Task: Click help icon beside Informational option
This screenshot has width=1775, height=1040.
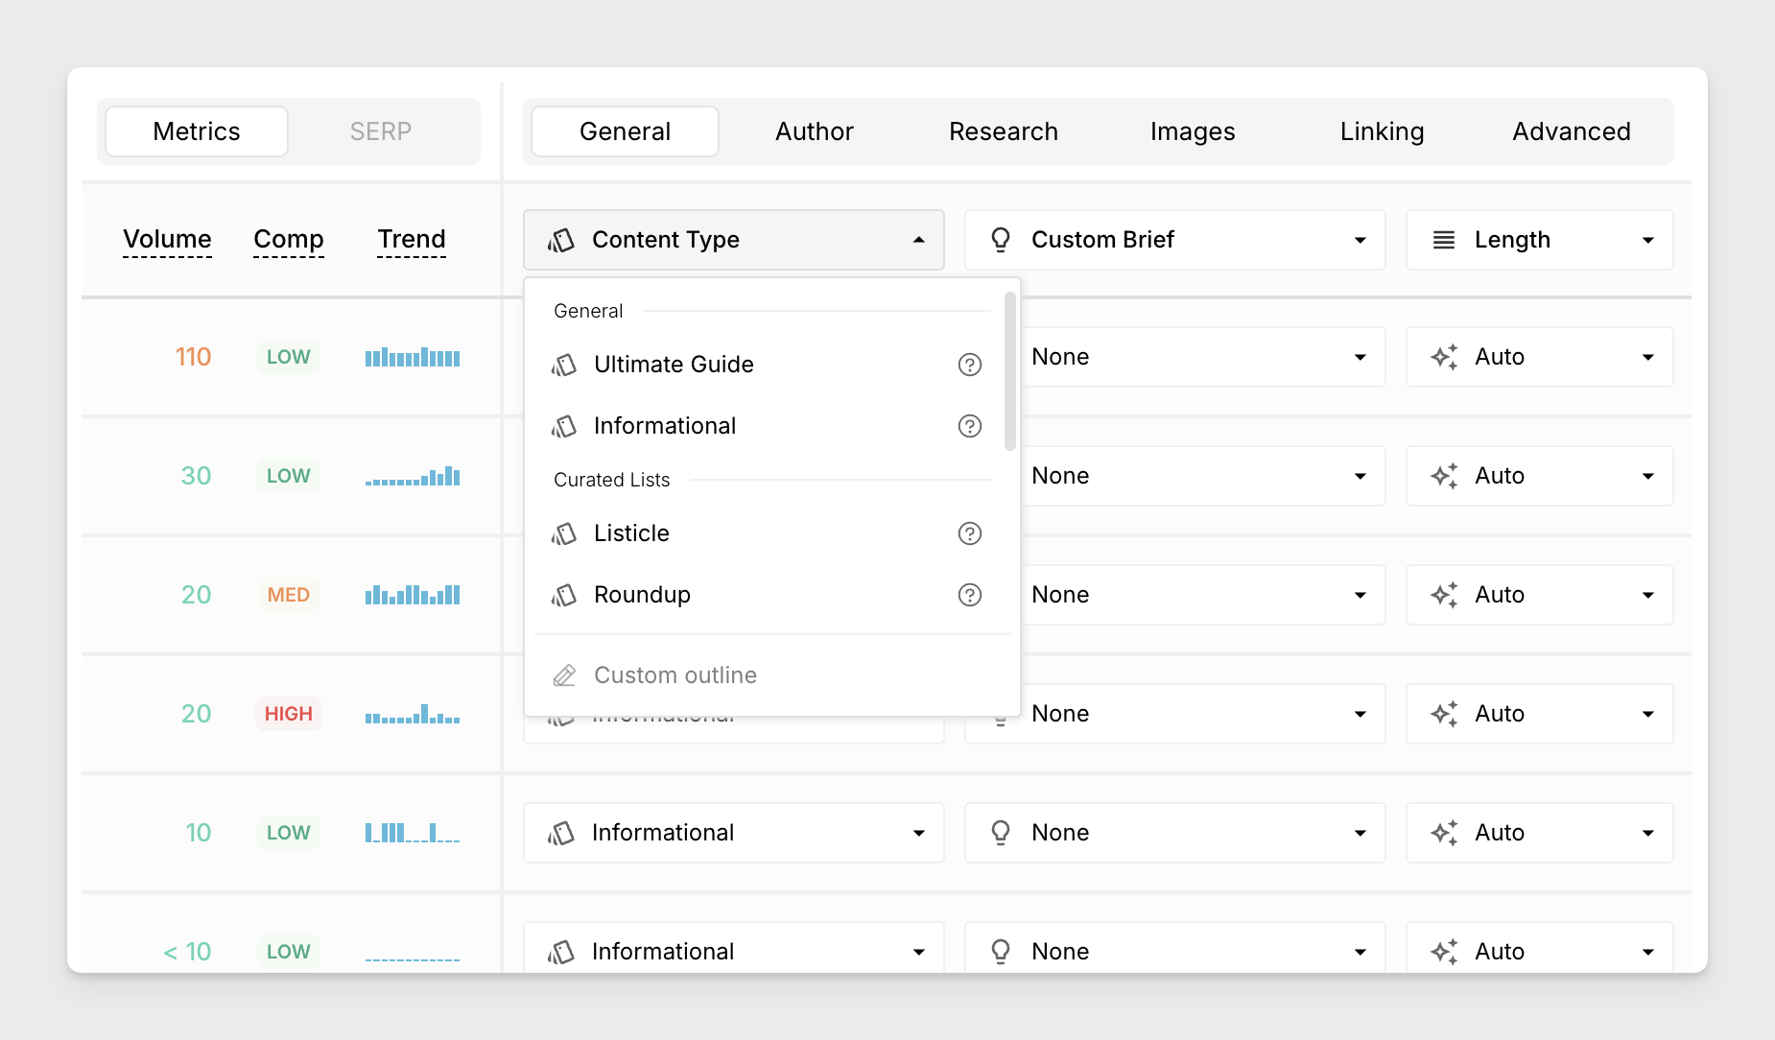Action: point(969,426)
